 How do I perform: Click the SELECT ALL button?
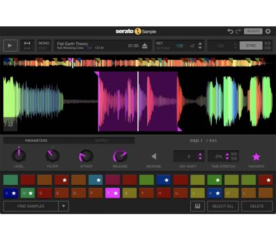223,206
